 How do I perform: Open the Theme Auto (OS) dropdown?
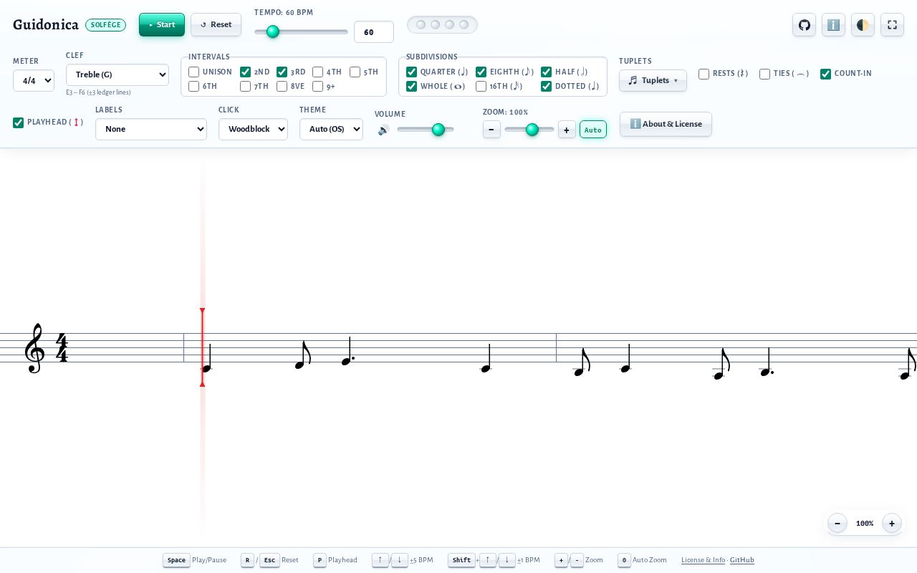click(331, 129)
